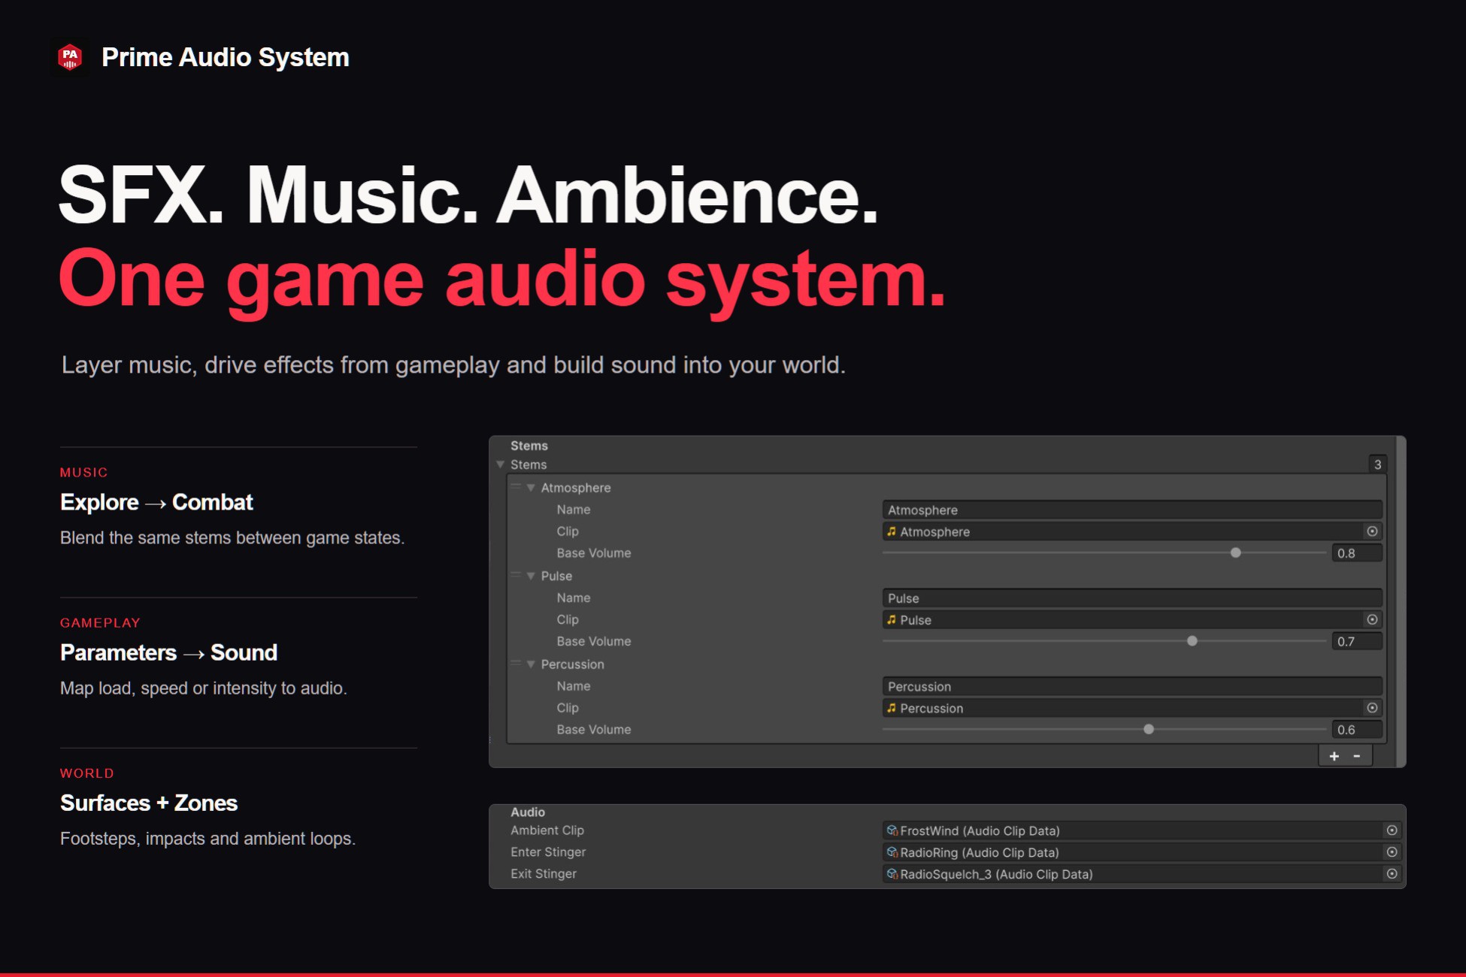This screenshot has width=1466, height=977.
Task: Grab the Atmosphere element reorder handle
Action: click(x=516, y=487)
